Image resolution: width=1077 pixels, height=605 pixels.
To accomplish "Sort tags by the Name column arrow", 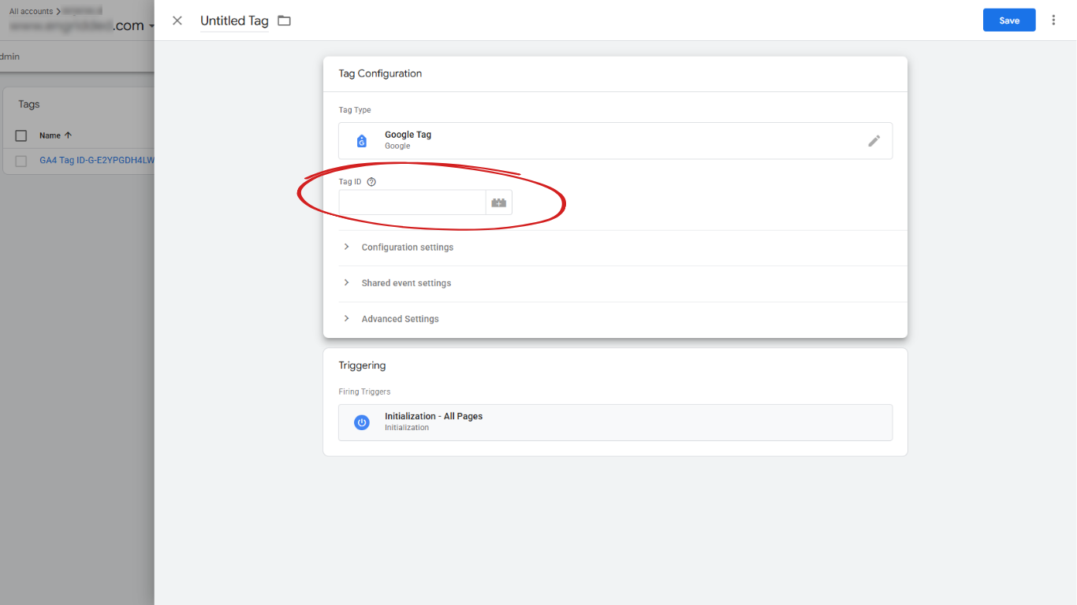I will pyautogui.click(x=67, y=135).
